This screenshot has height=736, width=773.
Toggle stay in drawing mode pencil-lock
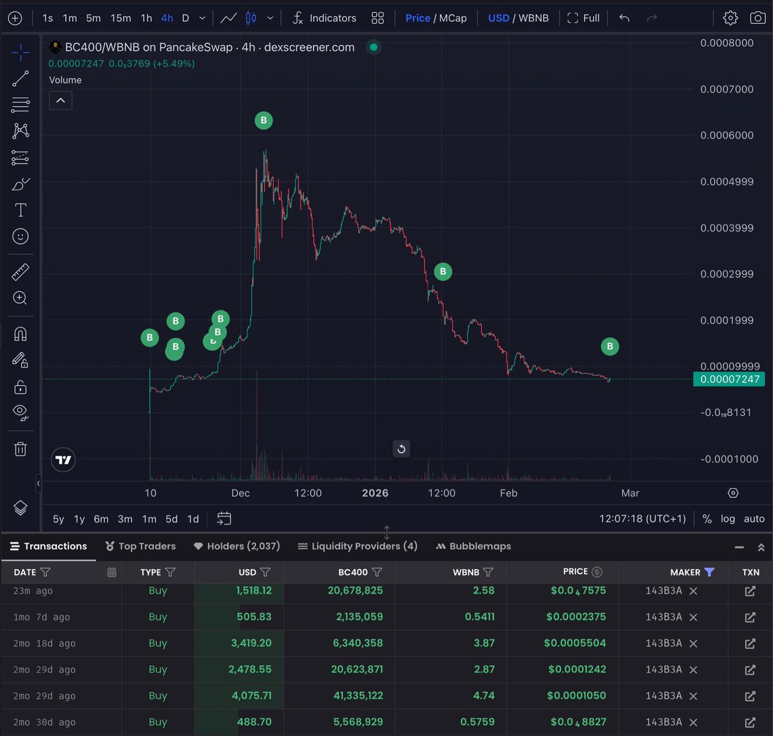(21, 360)
